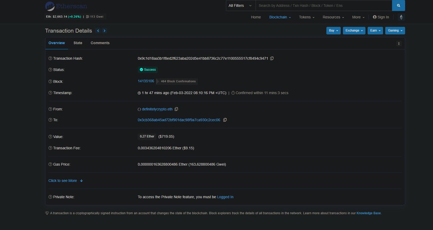Click help icon beside Transaction Fee

pyautogui.click(x=50, y=148)
